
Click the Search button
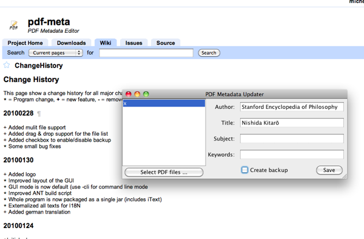click(209, 53)
